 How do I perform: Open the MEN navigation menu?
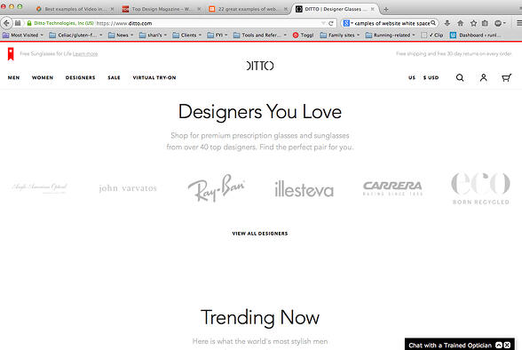pyautogui.click(x=13, y=77)
